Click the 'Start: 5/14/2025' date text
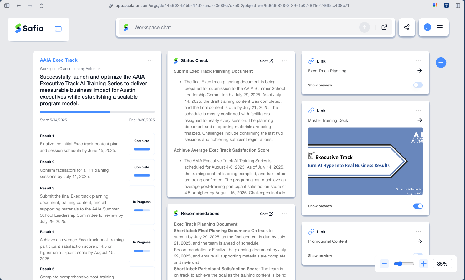The width and height of the screenshot is (465, 280). pyautogui.click(x=53, y=120)
